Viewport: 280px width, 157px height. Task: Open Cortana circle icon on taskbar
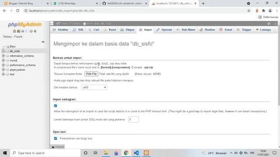86,153
